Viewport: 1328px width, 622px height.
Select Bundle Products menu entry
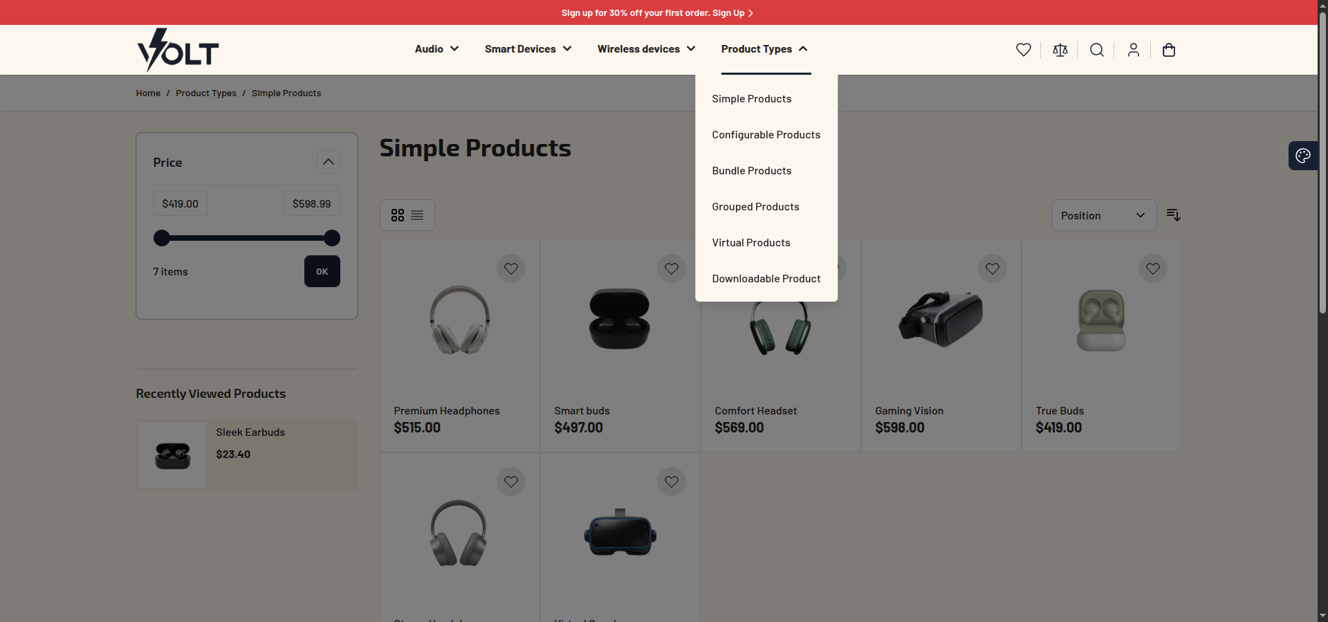[x=752, y=171]
